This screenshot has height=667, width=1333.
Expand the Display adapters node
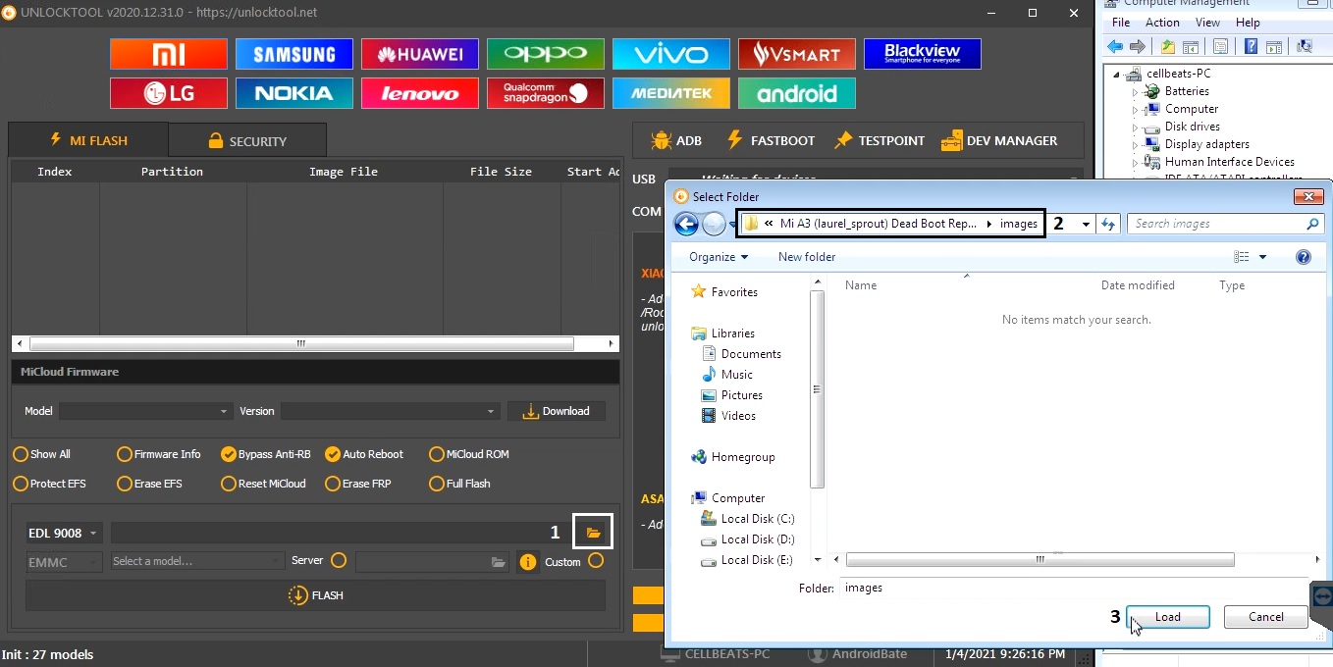click(x=1136, y=144)
